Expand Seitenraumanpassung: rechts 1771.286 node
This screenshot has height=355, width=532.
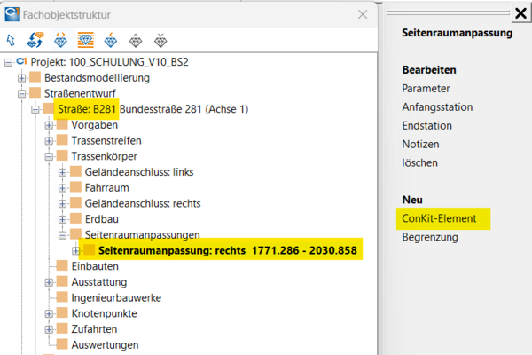tap(75, 250)
